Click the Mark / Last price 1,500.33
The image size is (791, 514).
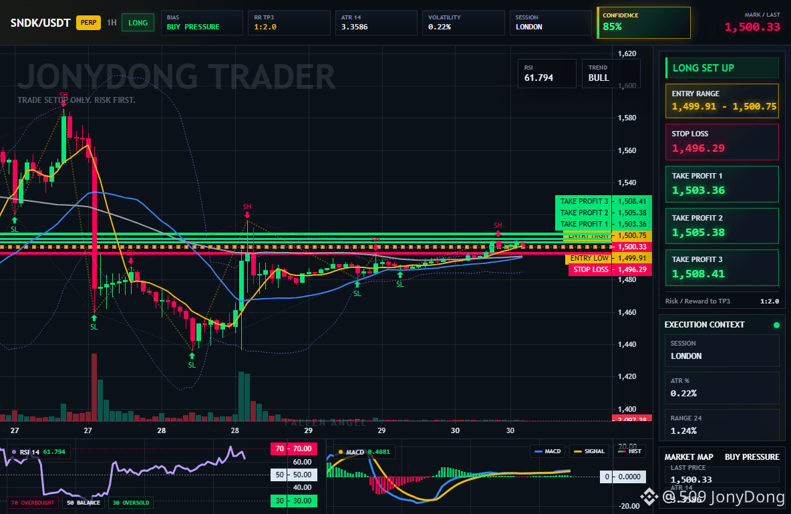point(752,27)
